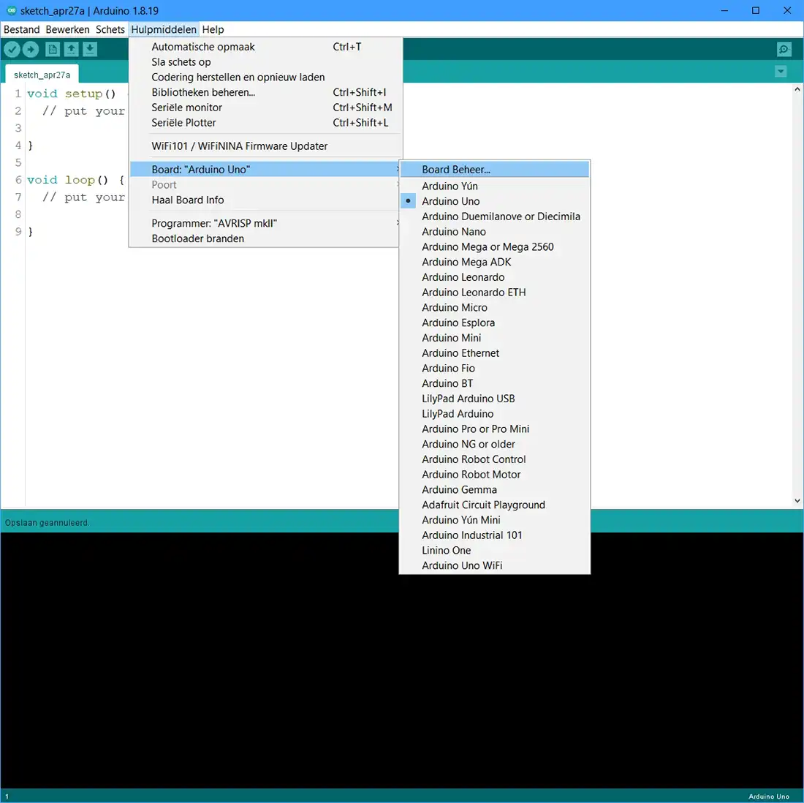Open the tab dropdown arrow menu
804x803 pixels.
[x=781, y=72]
